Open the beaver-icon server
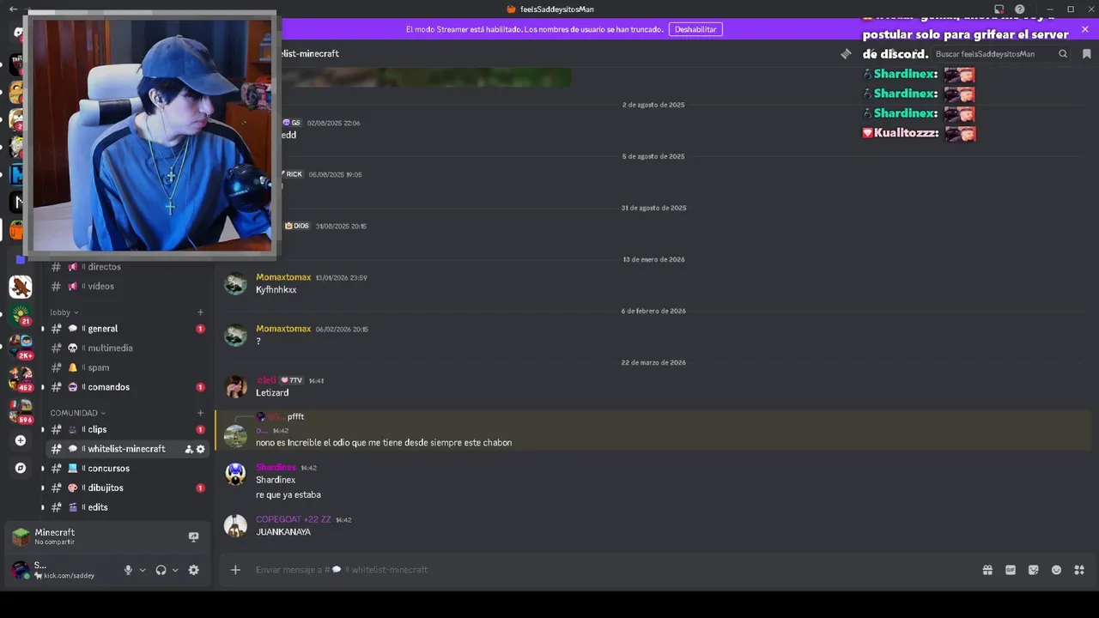This screenshot has height=618, width=1099. pyautogui.click(x=21, y=287)
